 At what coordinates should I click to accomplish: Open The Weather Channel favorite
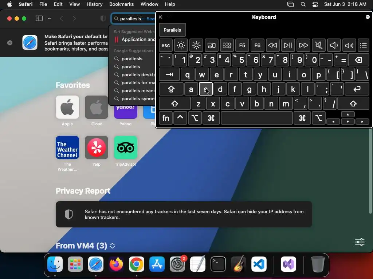pyautogui.click(x=67, y=147)
